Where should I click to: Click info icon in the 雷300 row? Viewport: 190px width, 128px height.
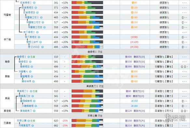(30, 71)
